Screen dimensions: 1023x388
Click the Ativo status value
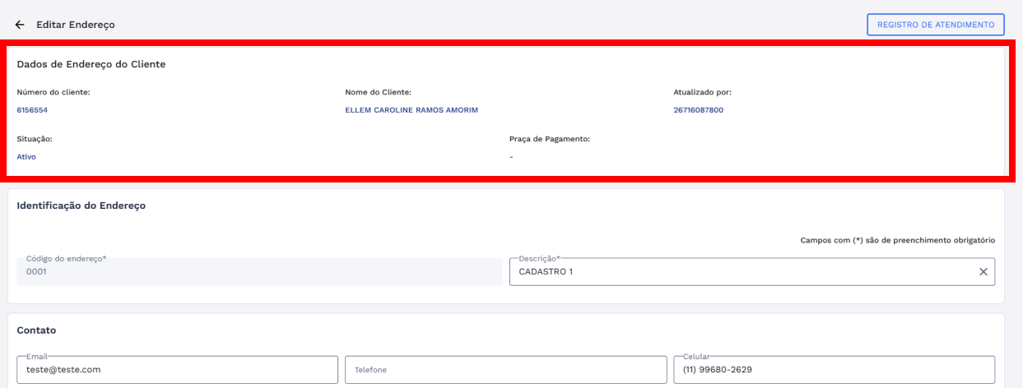[26, 156]
